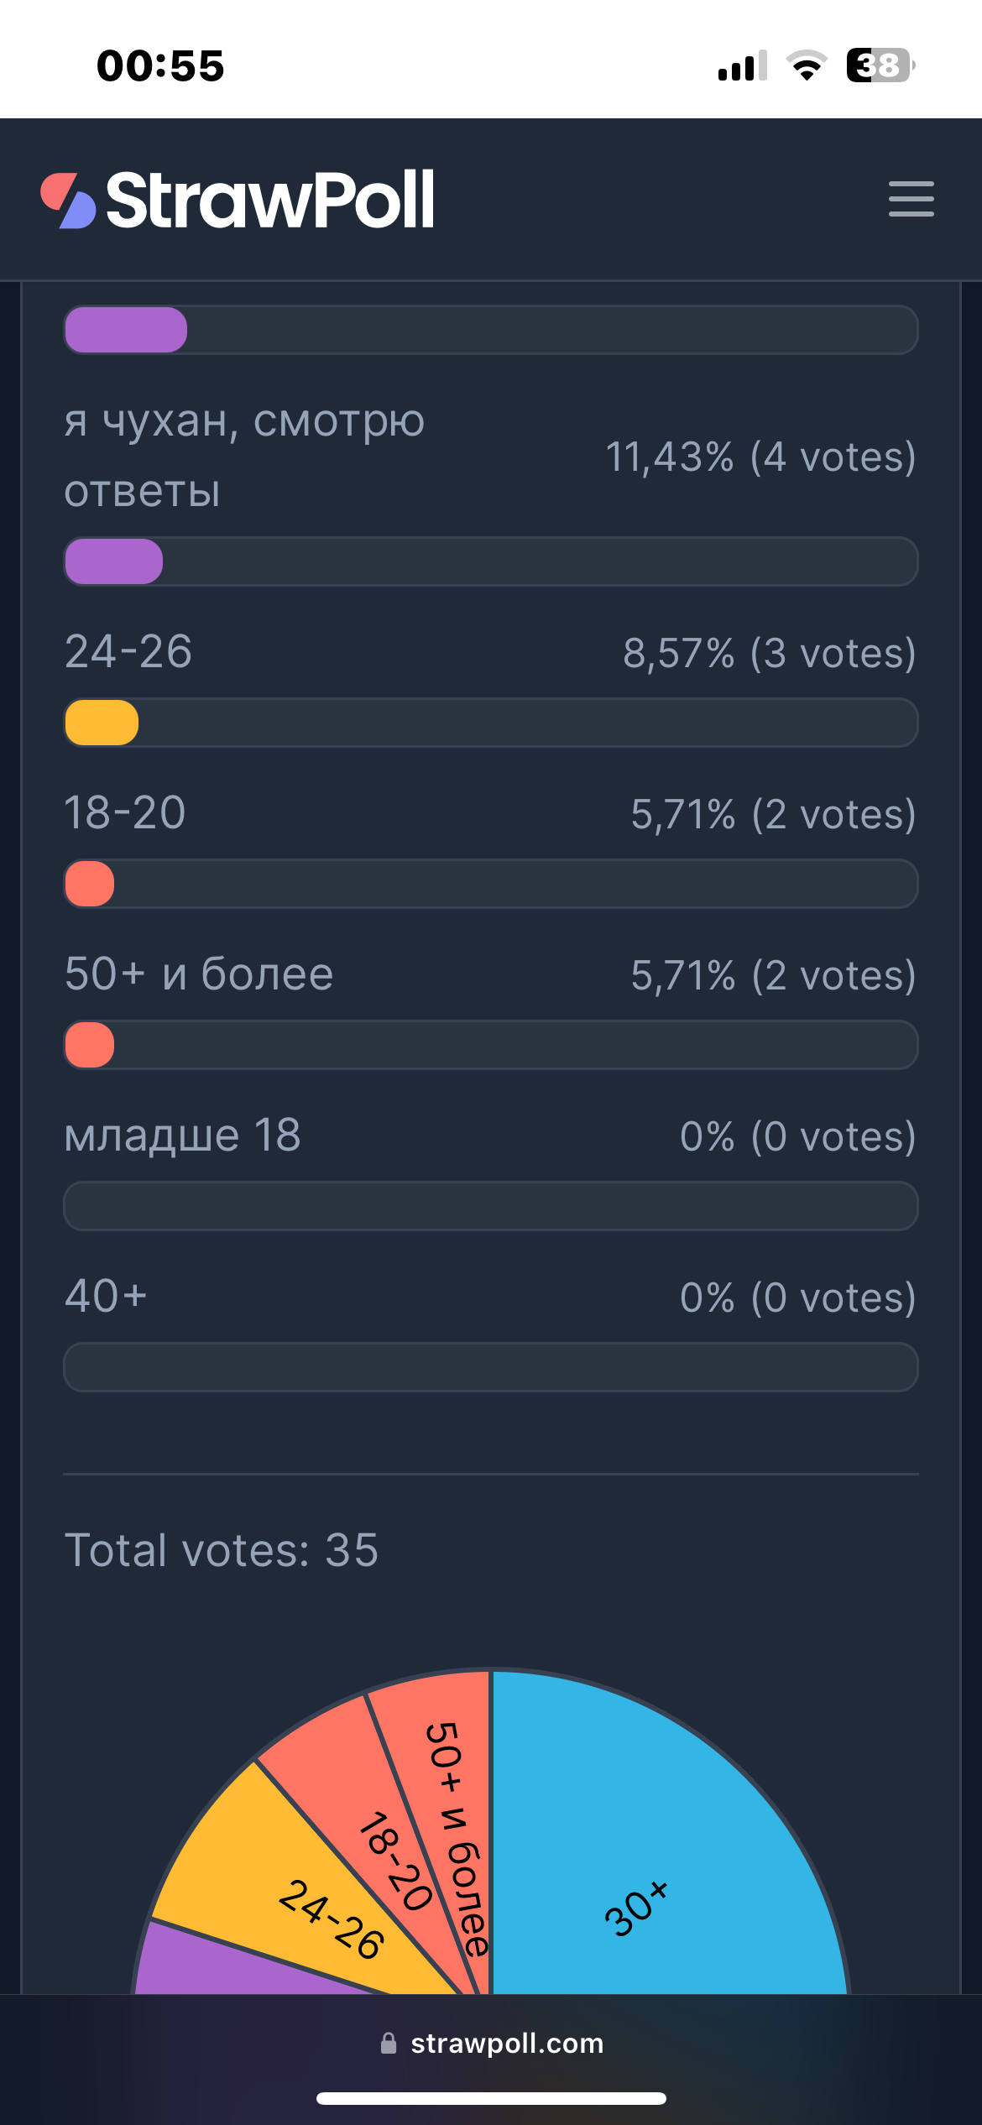Select the blue 30+ pie slice
Image resolution: width=982 pixels, height=2125 pixels.
tap(663, 1846)
